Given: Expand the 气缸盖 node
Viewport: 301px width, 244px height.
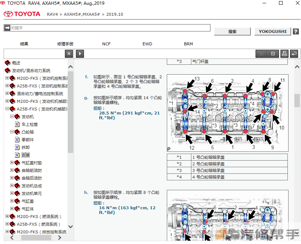Looking at the screenshot, I should point(12,201).
